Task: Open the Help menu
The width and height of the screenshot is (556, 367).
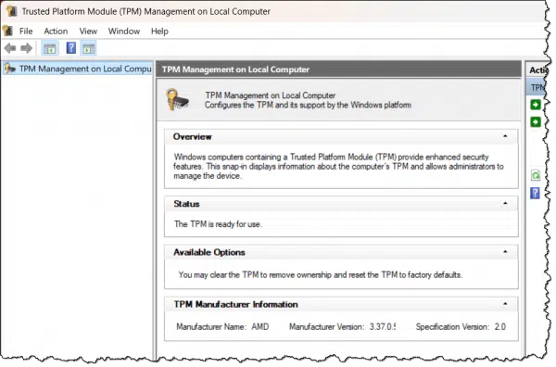Action: (159, 32)
